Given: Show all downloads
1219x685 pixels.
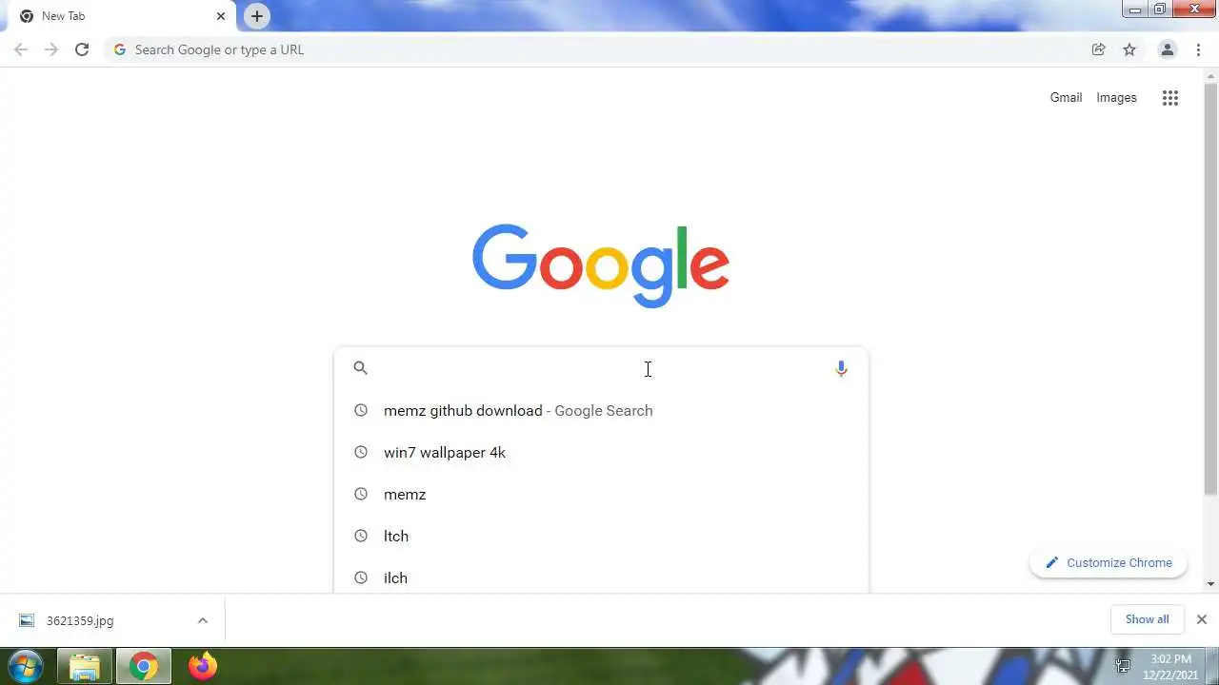Looking at the screenshot, I should point(1147,619).
